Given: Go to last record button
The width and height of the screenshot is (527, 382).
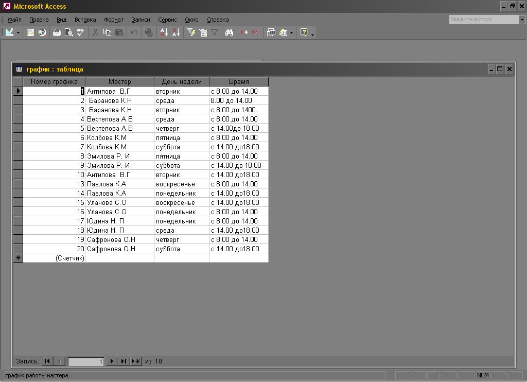Looking at the screenshot, I should point(124,361).
